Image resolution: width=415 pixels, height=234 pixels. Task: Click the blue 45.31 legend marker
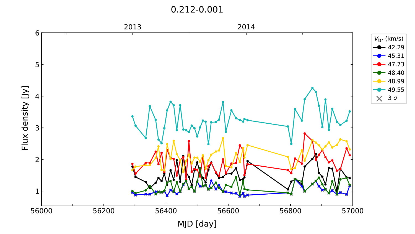379,56
